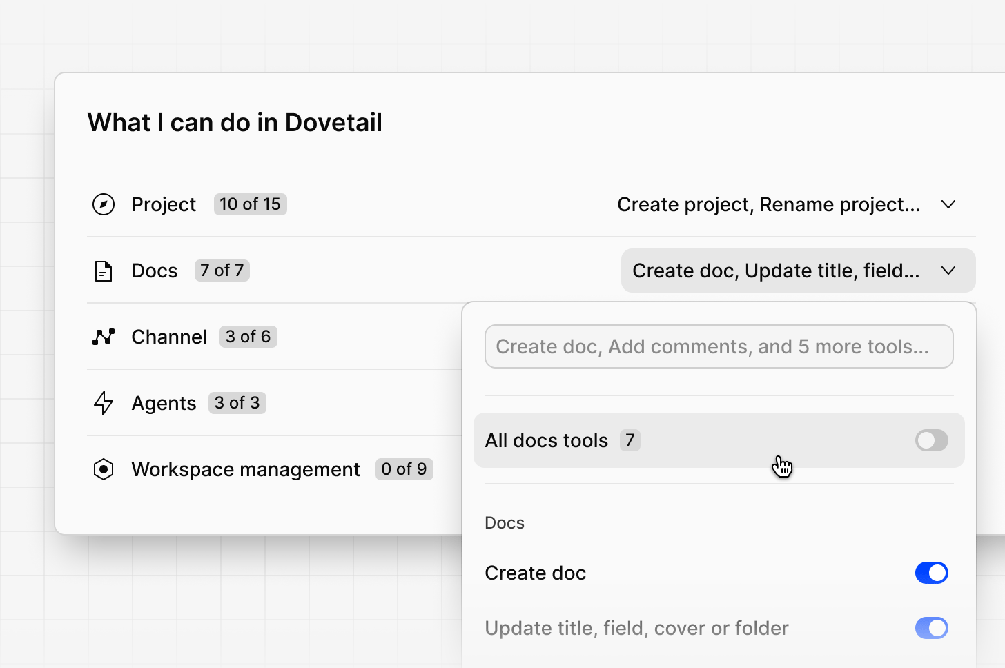Expand the Project tools dropdown chevron

948,204
